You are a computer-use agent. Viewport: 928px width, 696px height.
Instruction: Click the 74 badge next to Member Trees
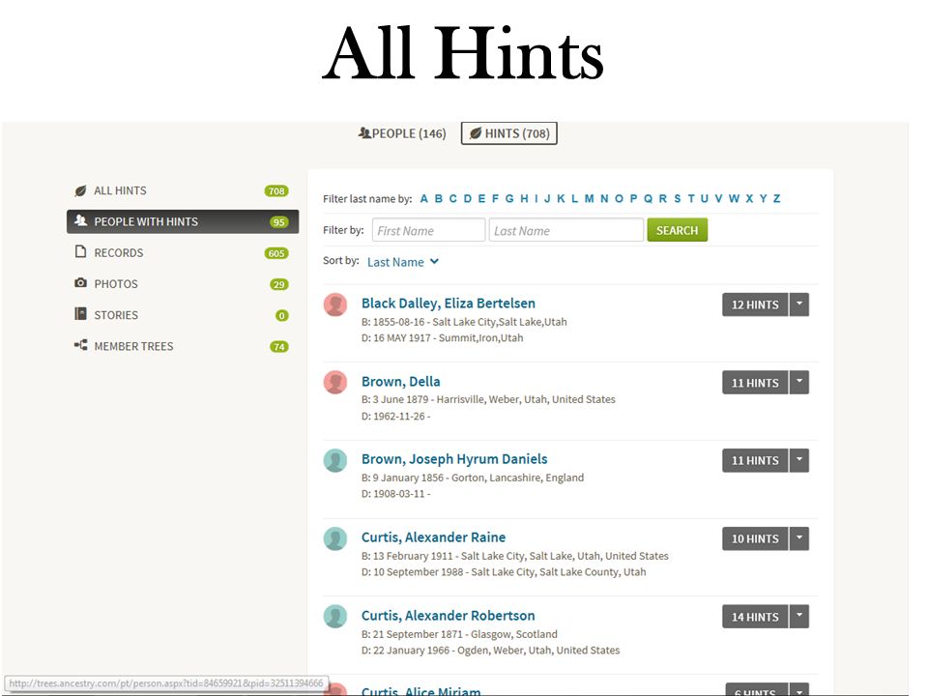279,347
